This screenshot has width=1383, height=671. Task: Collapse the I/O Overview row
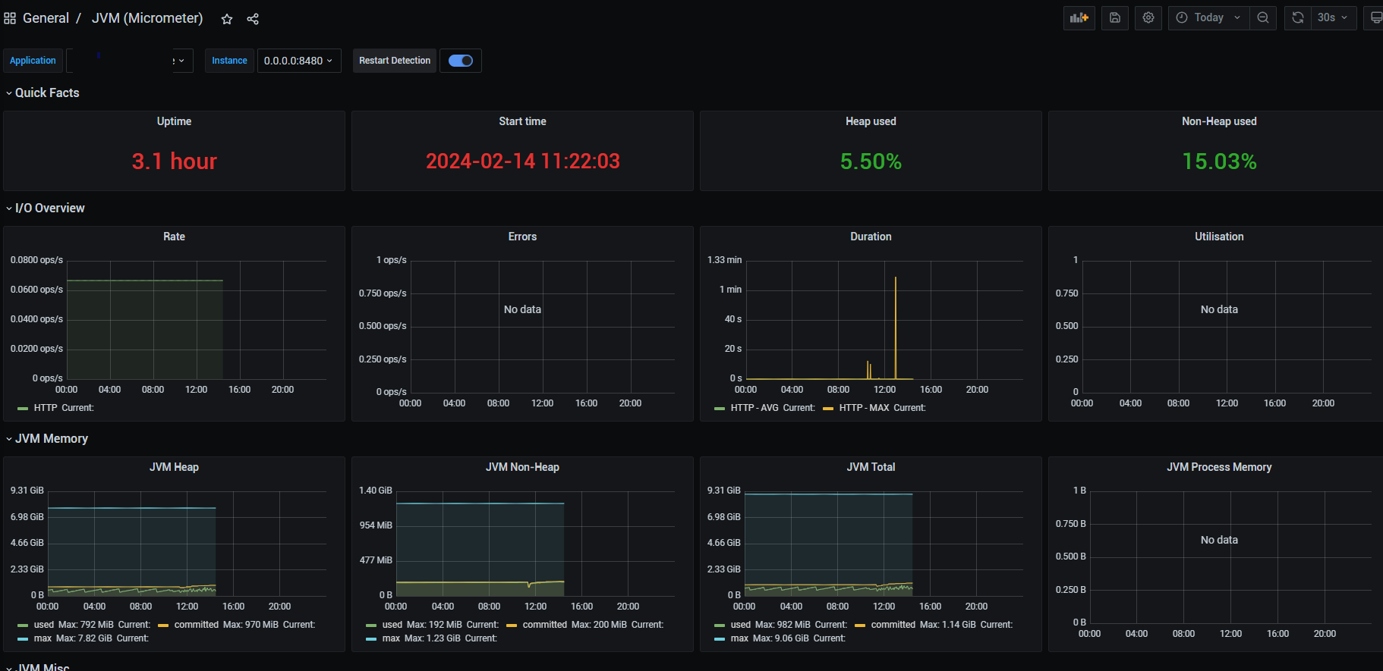coord(46,208)
